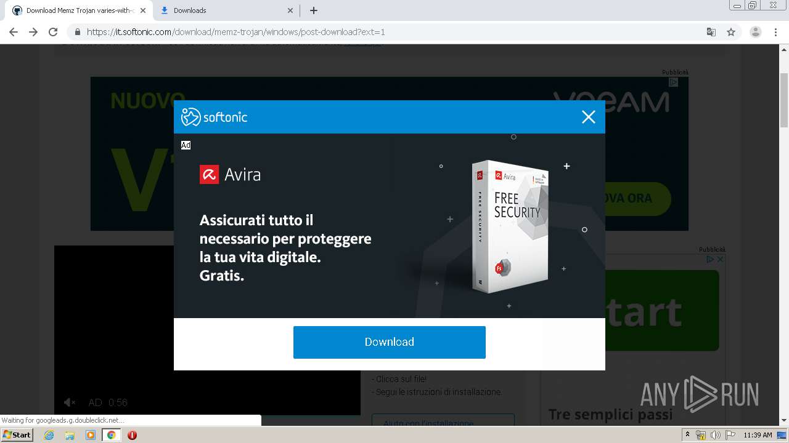
Task: Click the blue Download button
Action: pos(390,342)
